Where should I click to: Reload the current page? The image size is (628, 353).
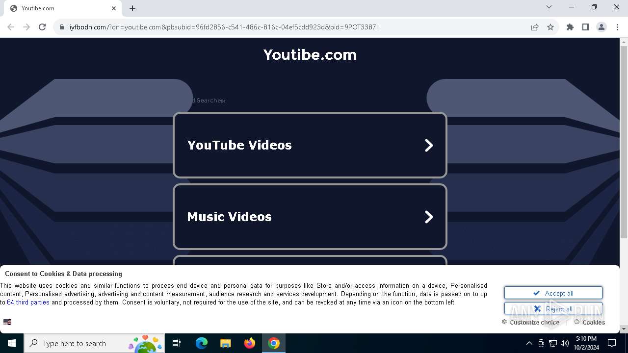42,27
